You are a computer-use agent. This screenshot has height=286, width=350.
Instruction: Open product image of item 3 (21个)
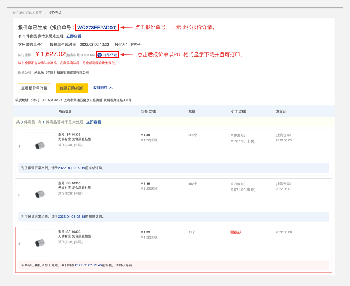pyautogui.click(x=40, y=243)
